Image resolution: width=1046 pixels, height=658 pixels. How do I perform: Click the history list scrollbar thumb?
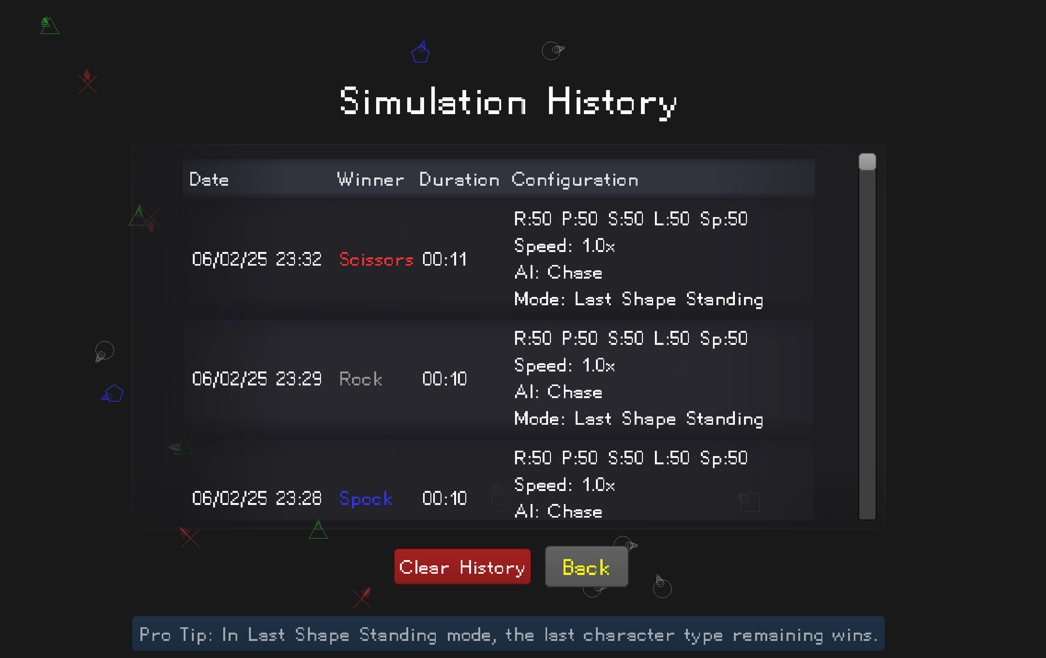[867, 162]
